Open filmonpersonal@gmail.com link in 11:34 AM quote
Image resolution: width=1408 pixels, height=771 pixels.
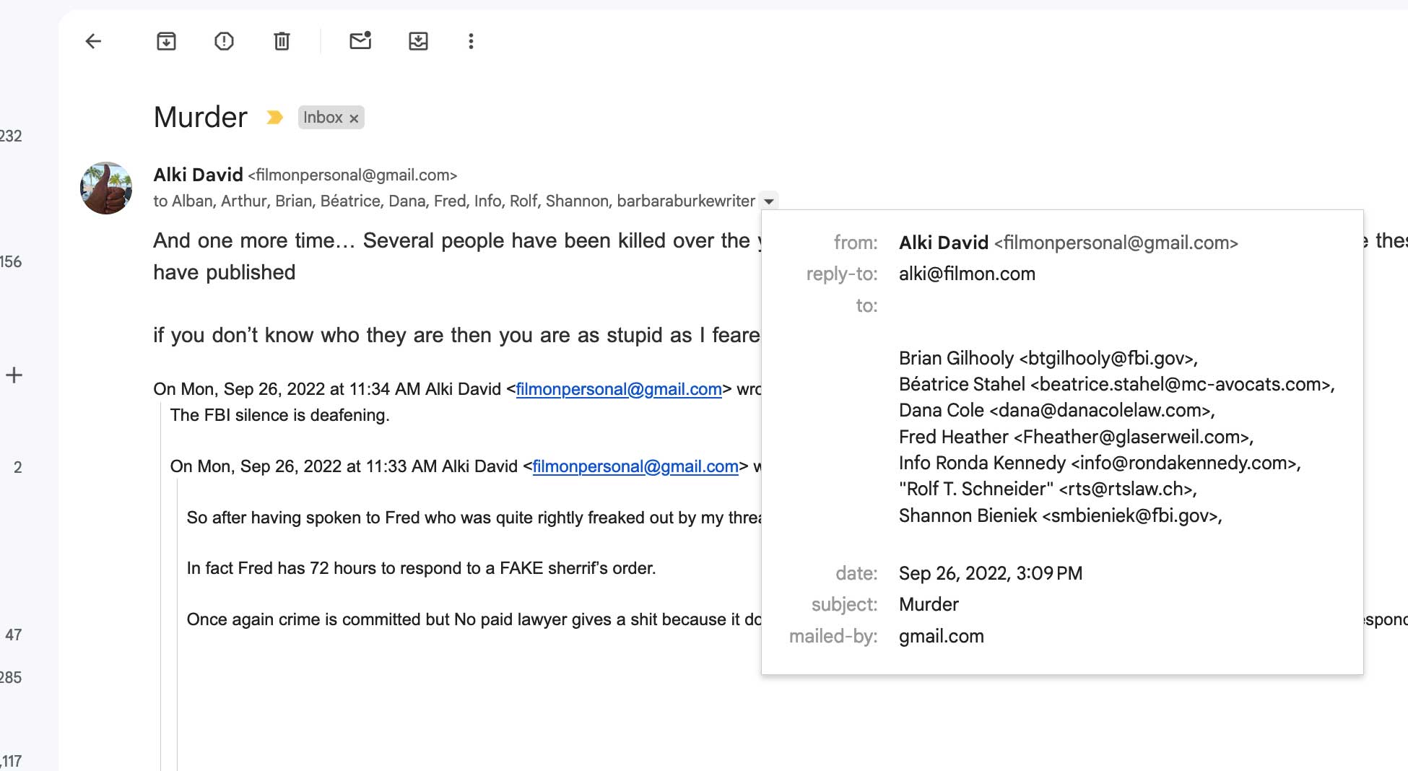[x=618, y=389]
